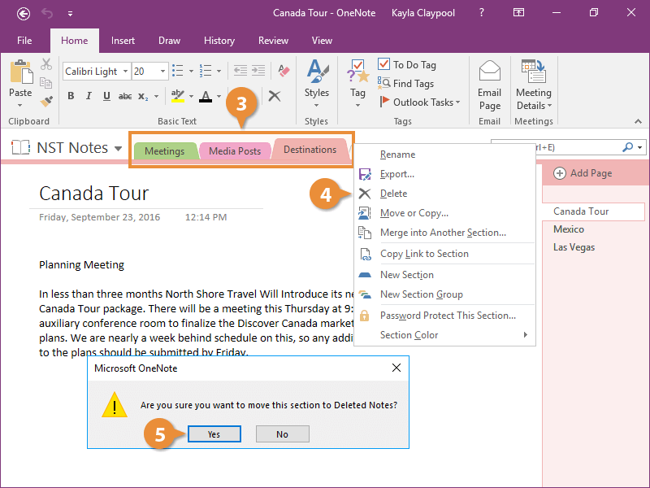Select Delete from the context menu
650x488 pixels.
tap(393, 194)
